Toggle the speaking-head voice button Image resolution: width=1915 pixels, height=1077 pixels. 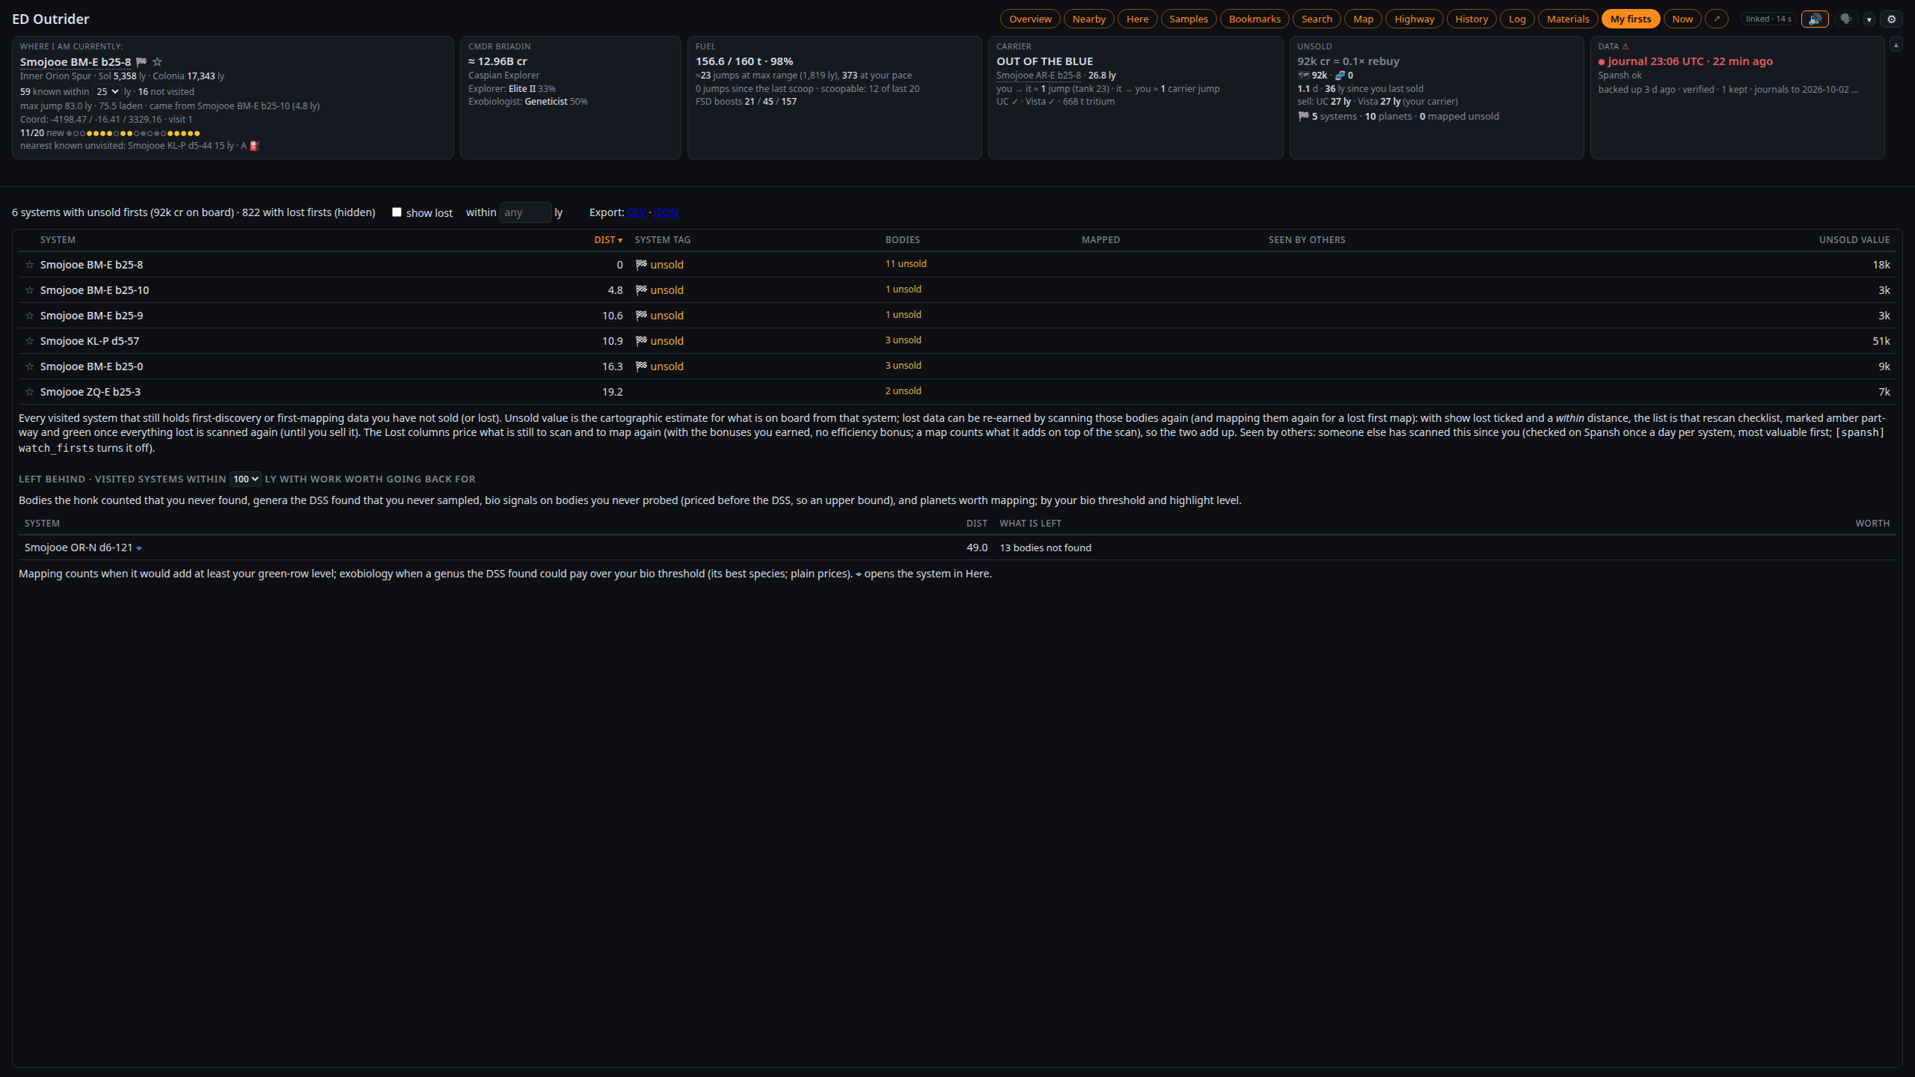tap(1846, 19)
